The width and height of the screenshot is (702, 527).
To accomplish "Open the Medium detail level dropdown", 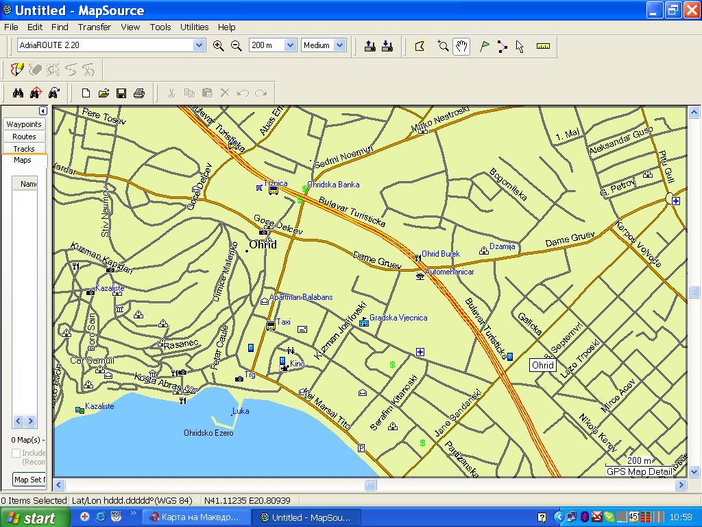I will 339,45.
